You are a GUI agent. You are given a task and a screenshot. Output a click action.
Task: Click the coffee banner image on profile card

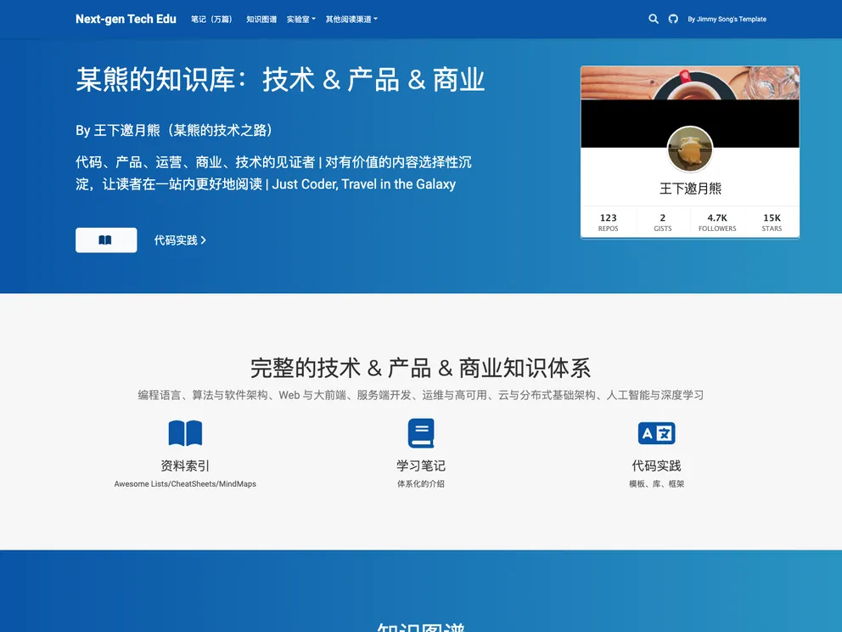pyautogui.click(x=690, y=83)
